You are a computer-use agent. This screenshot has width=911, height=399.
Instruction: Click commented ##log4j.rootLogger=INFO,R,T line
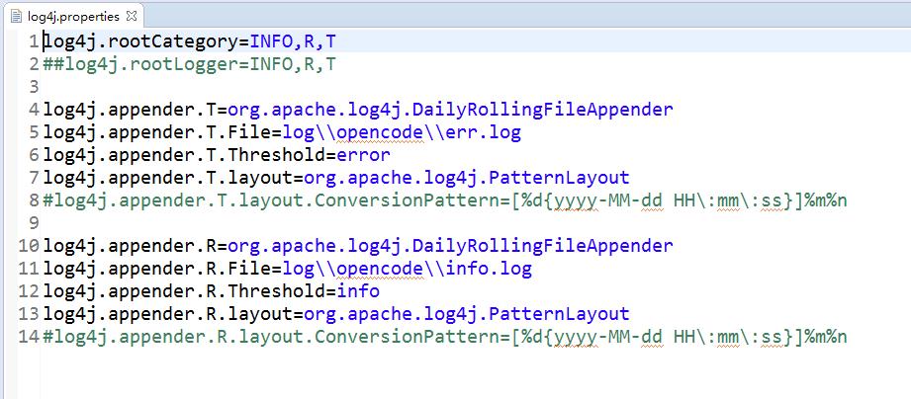(189, 64)
